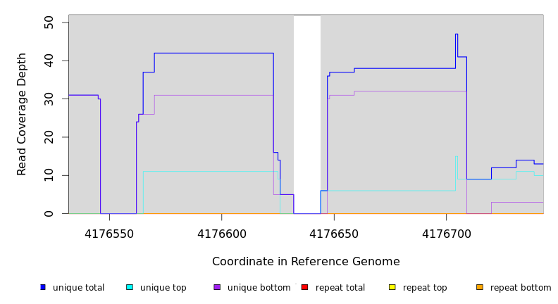Click the x-axis tick label 4176700
This screenshot has height=304, width=558.
(x=446, y=233)
